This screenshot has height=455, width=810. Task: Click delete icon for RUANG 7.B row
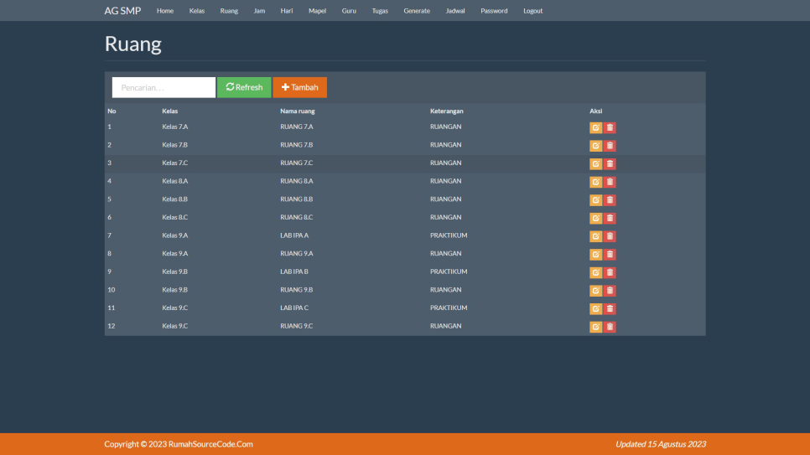pos(610,146)
